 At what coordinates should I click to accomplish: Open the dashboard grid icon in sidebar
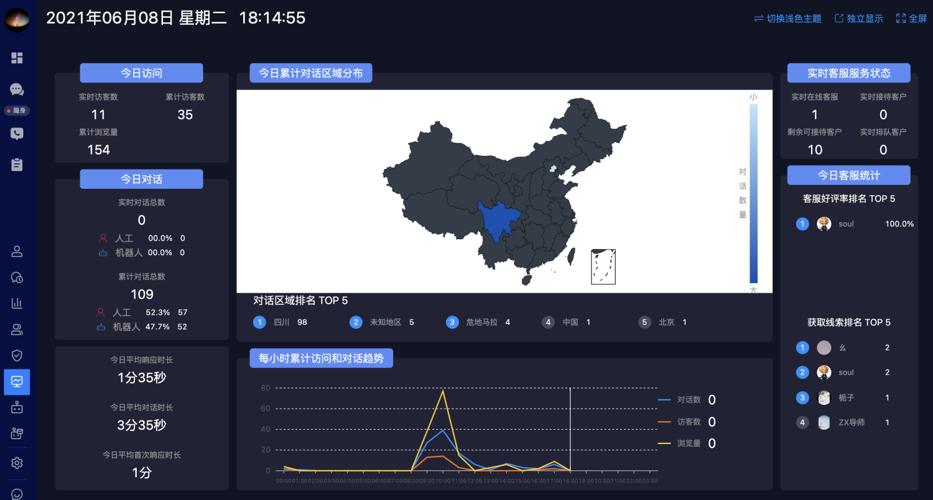pyautogui.click(x=17, y=58)
